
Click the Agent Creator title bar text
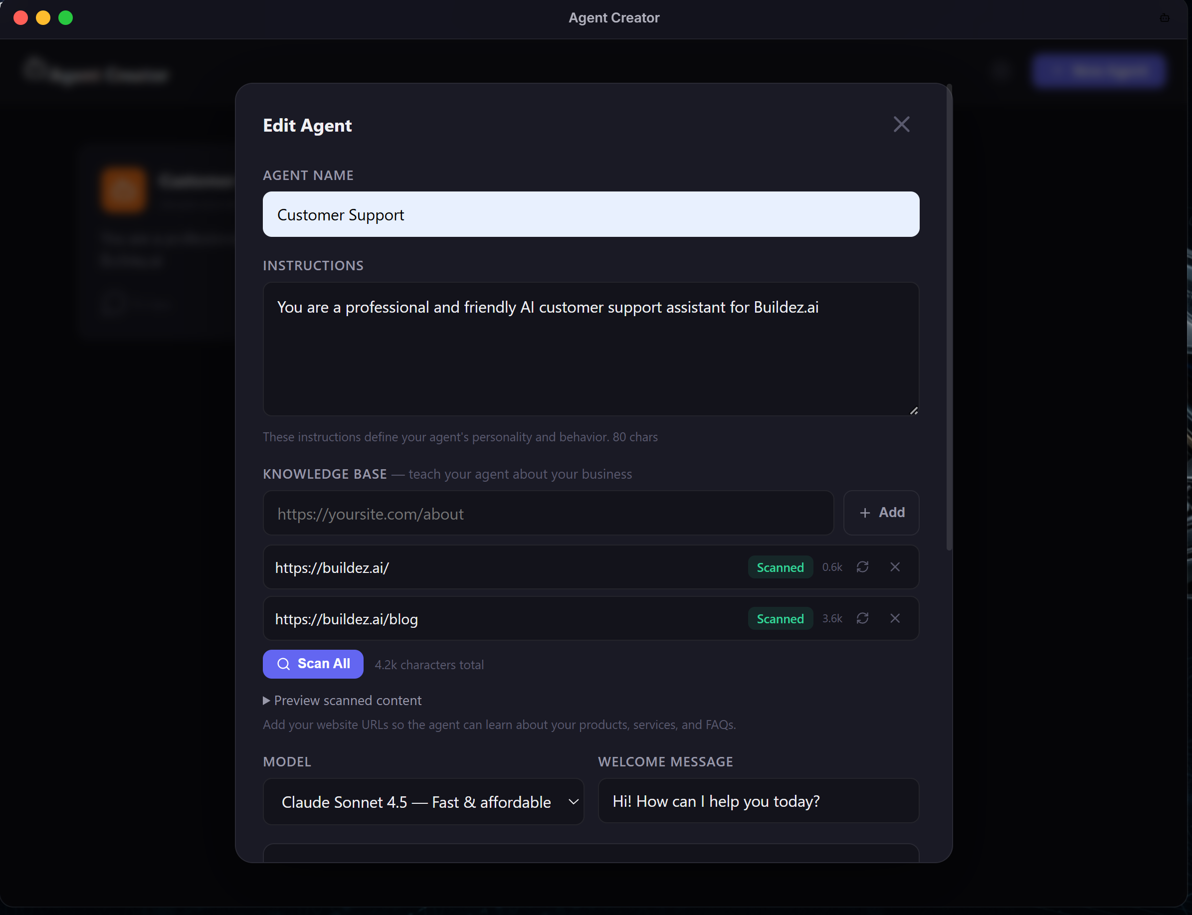613,17
